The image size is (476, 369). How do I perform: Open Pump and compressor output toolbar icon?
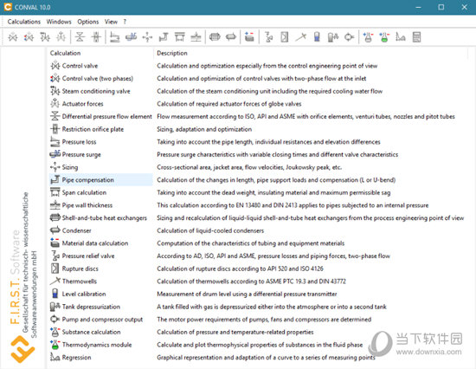pos(349,37)
